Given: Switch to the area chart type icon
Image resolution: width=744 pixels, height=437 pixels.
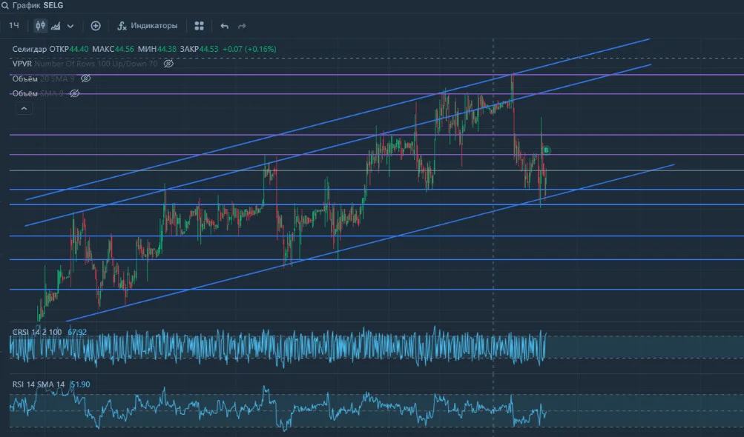Looking at the screenshot, I should click(x=56, y=26).
